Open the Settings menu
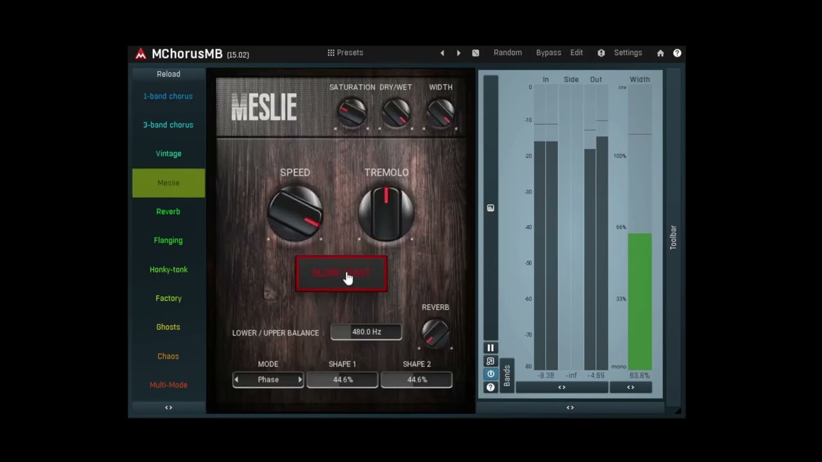822x462 pixels. click(628, 53)
